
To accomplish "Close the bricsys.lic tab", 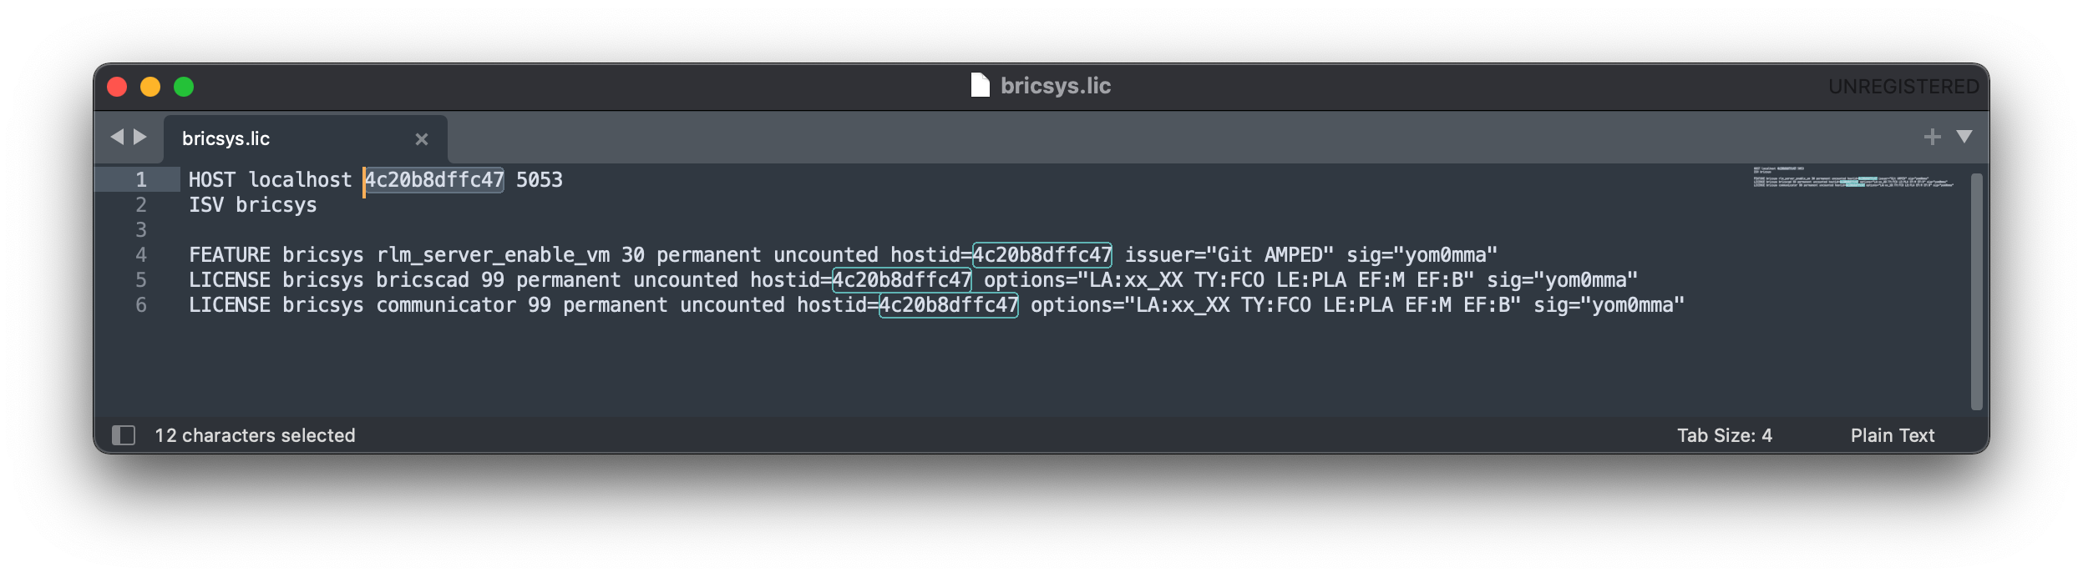I will [420, 138].
